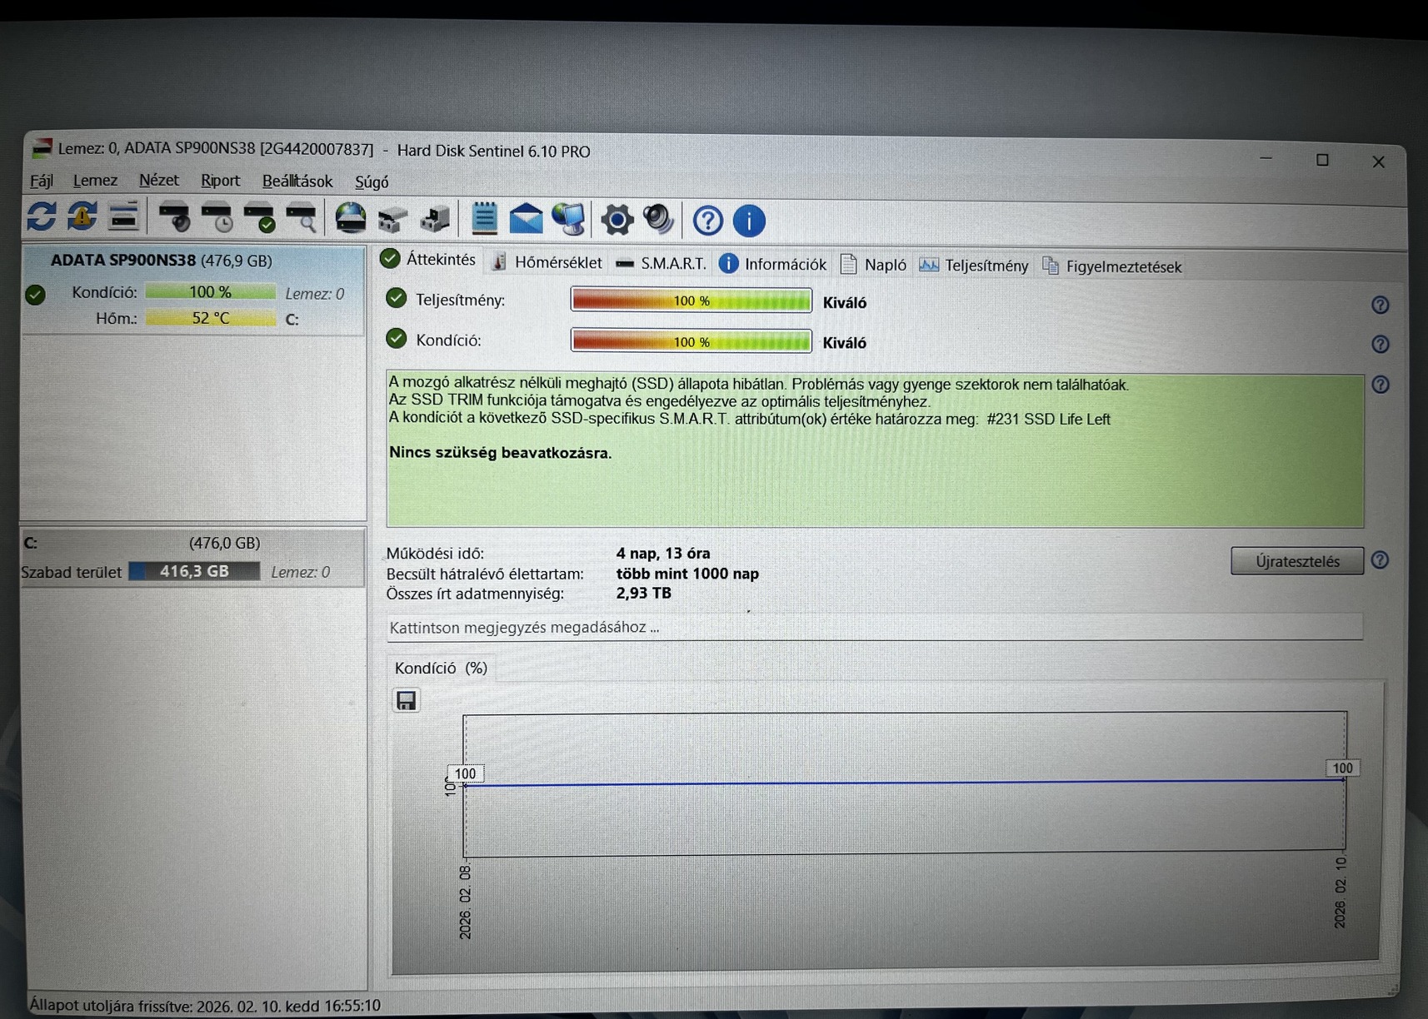
Task: Open the Súgó menu
Action: pos(372,181)
